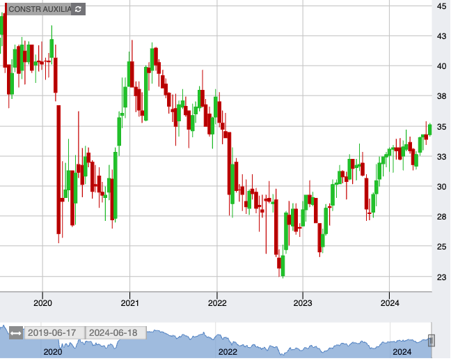Click the 33 price axis label
Image resolution: width=451 pixels, height=361 pixels.
pyautogui.click(x=441, y=157)
